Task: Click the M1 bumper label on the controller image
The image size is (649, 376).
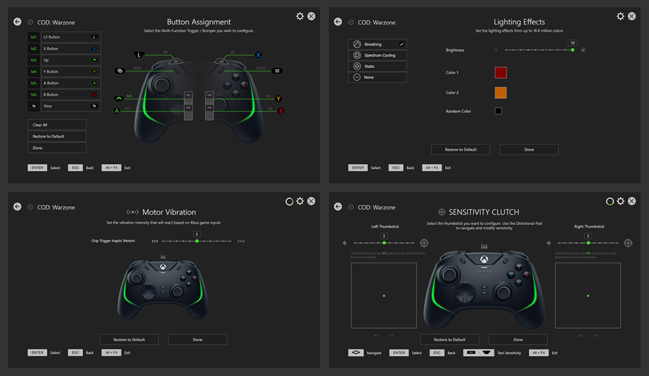Action: click(x=176, y=61)
